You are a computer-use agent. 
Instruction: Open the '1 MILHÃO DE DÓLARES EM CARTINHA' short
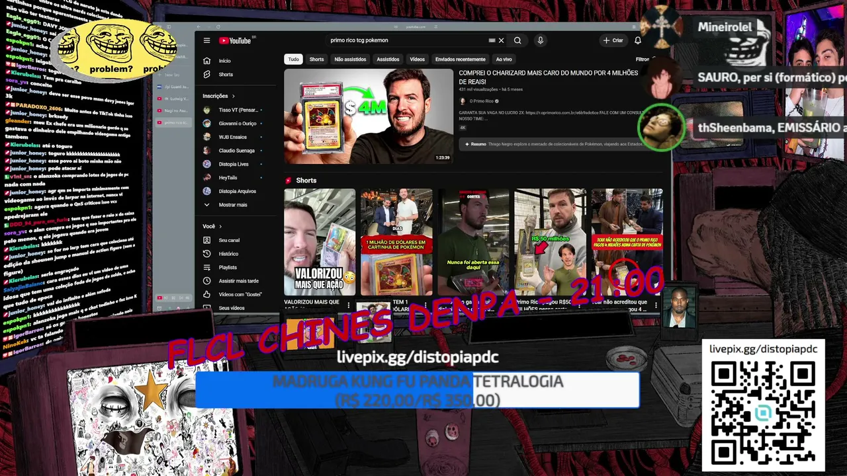(396, 242)
